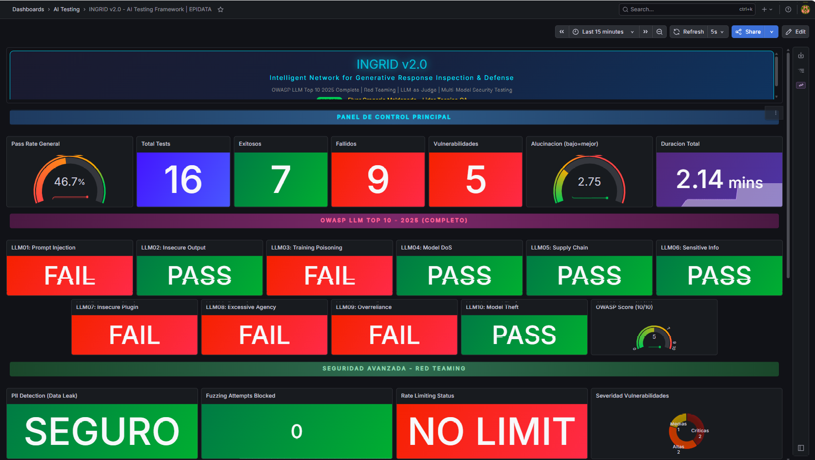815x460 pixels.
Task: Click the down arrow of header panel scrollbar
Action: tap(776, 96)
